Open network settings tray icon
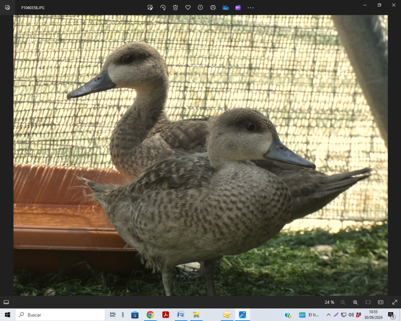The image size is (401, 321). pyautogui.click(x=343, y=315)
